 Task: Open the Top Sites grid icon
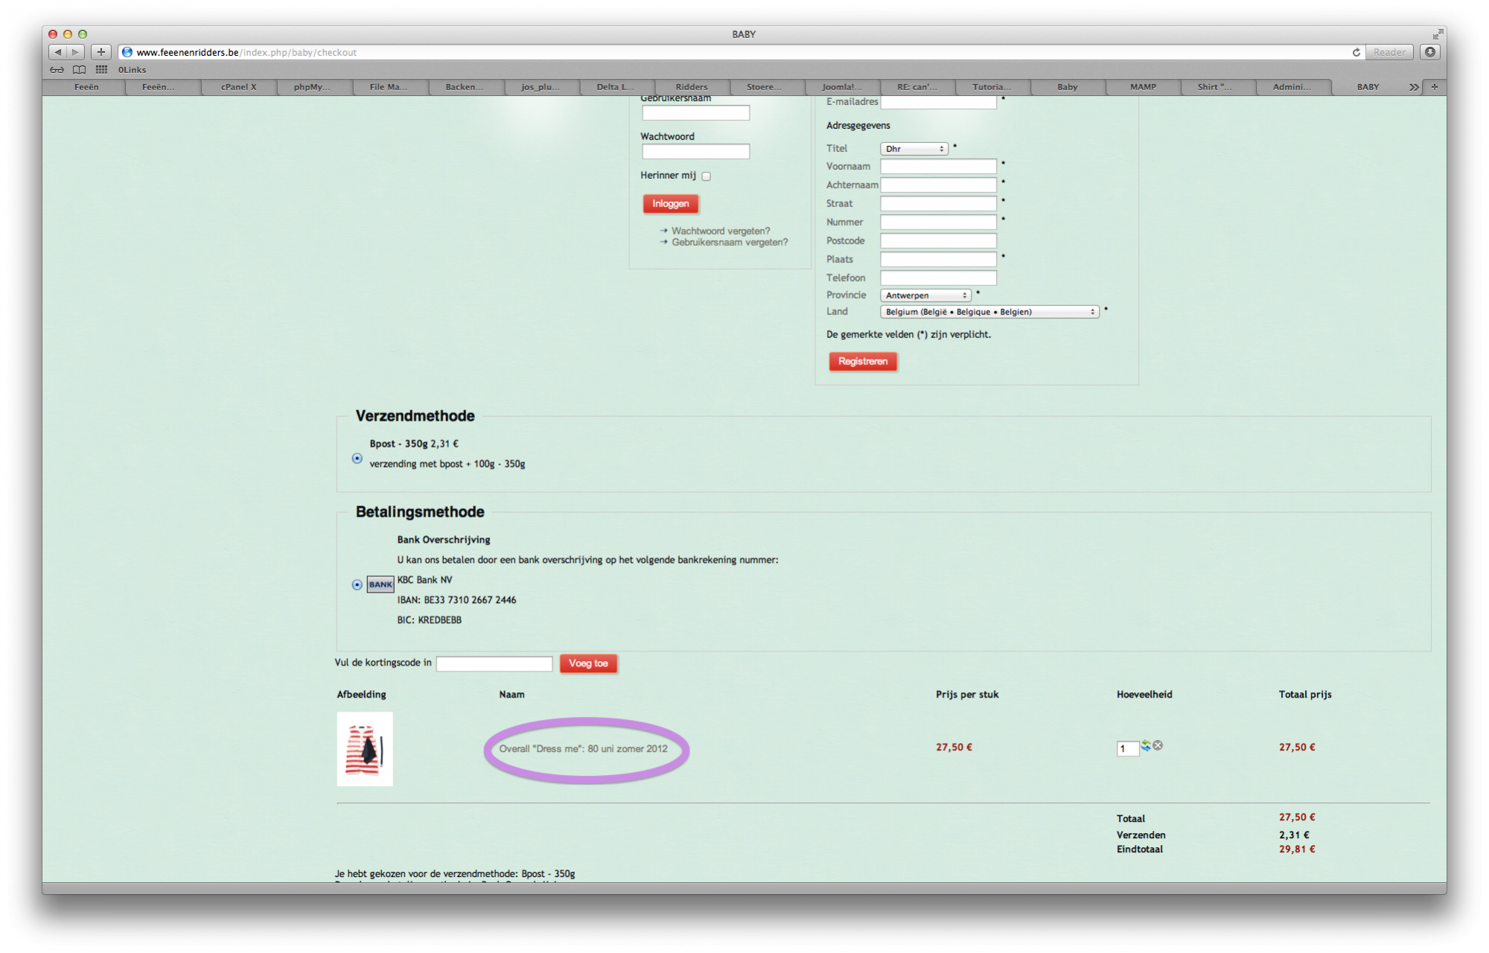tap(101, 70)
